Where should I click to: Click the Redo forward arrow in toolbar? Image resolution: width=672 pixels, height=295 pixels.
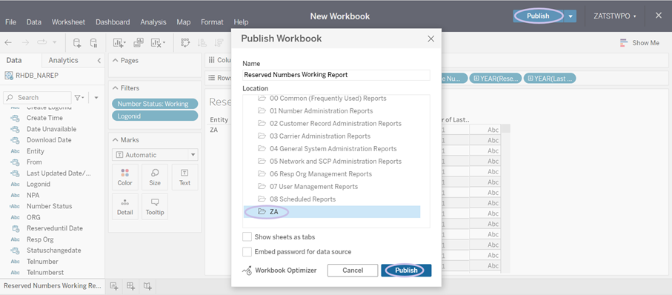click(x=25, y=42)
